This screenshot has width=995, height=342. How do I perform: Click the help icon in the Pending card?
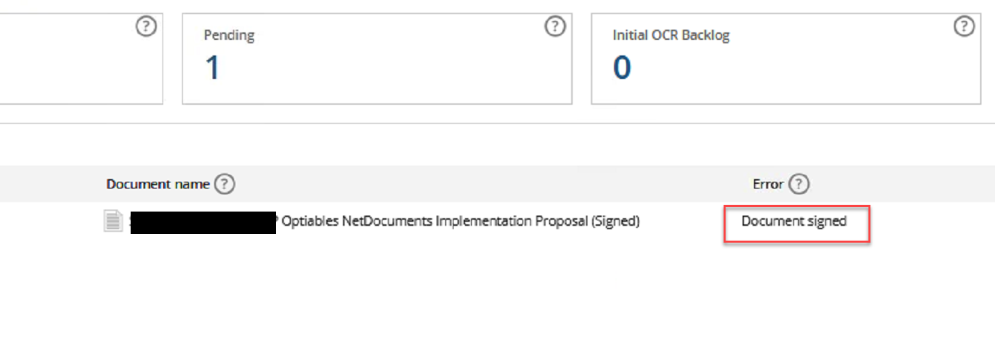tap(555, 26)
